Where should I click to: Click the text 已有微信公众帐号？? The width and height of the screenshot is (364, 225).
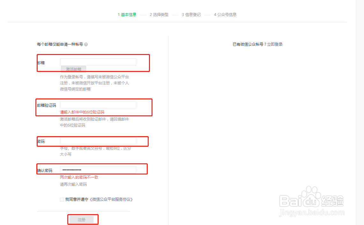[249, 44]
